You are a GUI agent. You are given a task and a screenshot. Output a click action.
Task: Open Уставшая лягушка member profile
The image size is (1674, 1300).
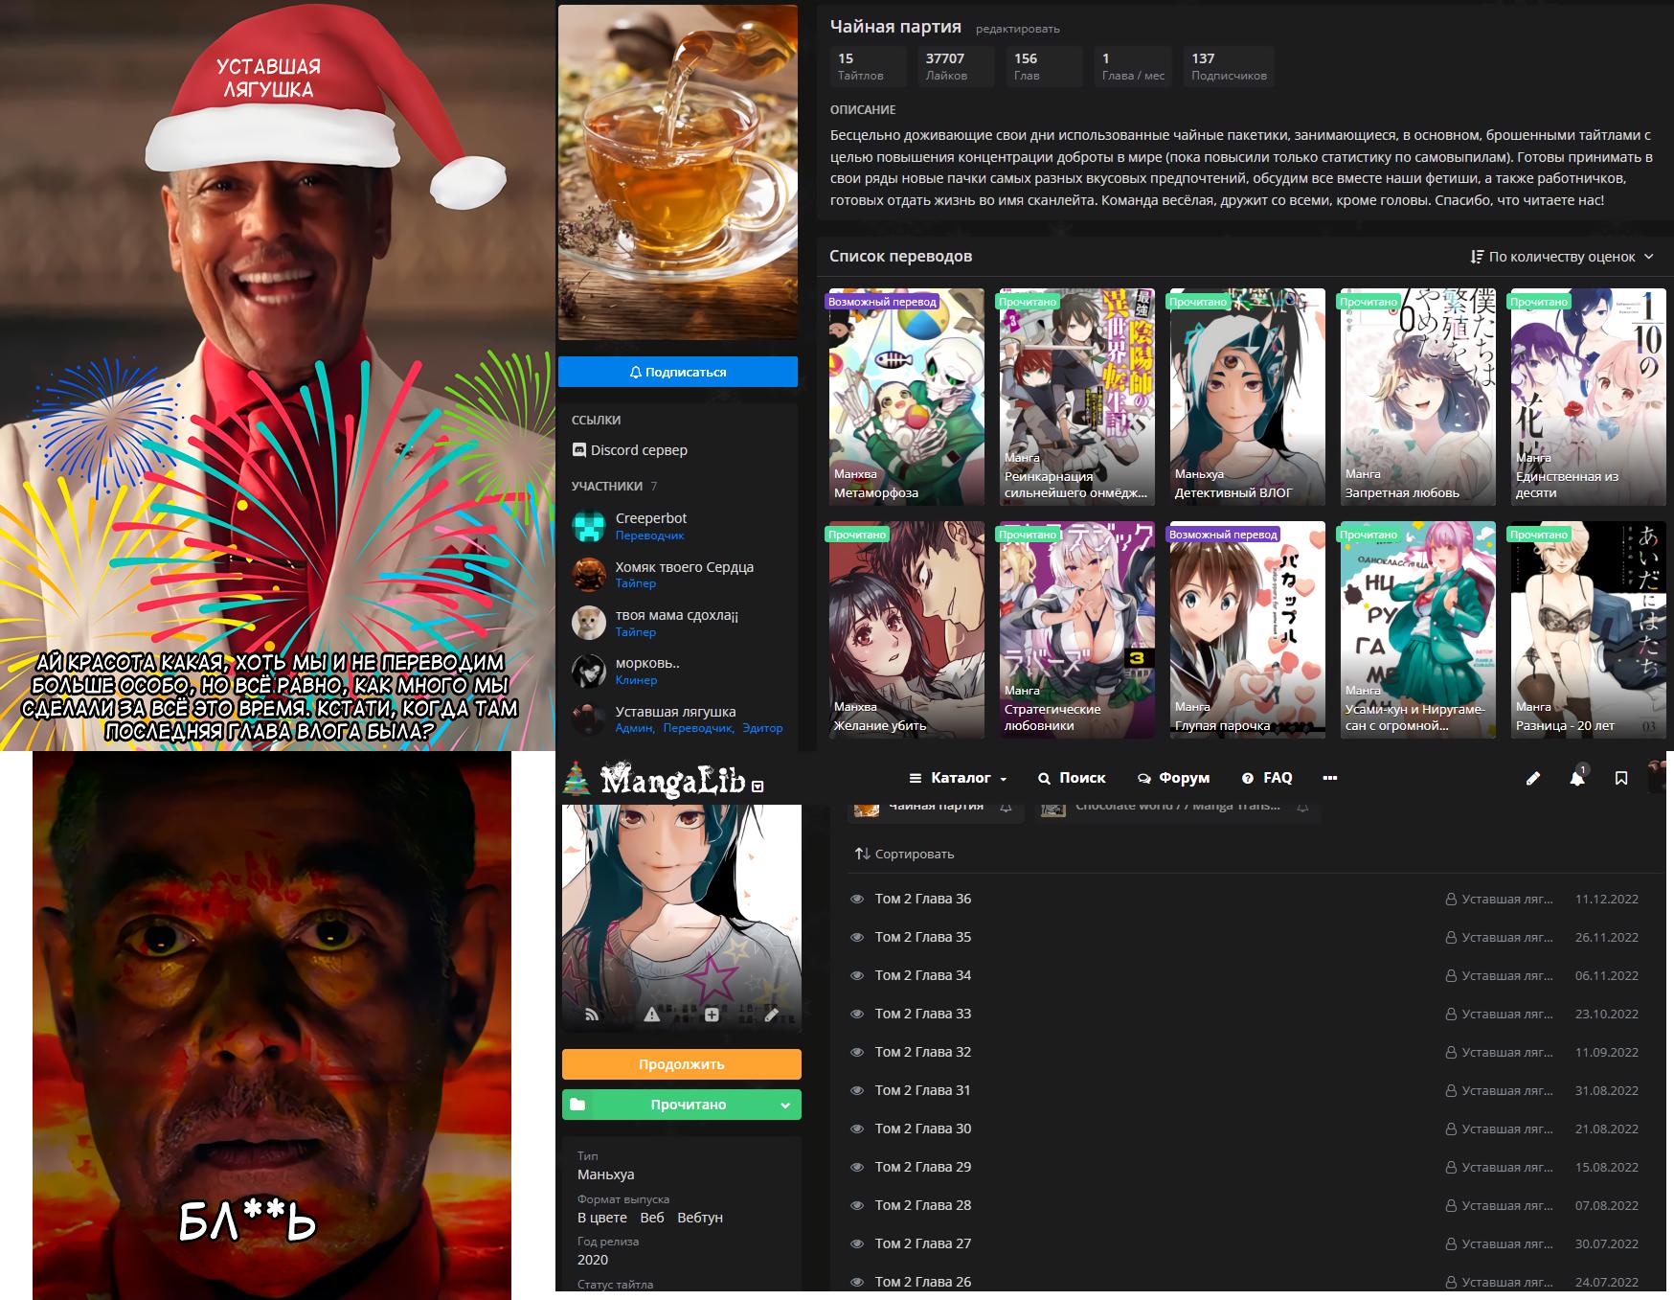(675, 711)
